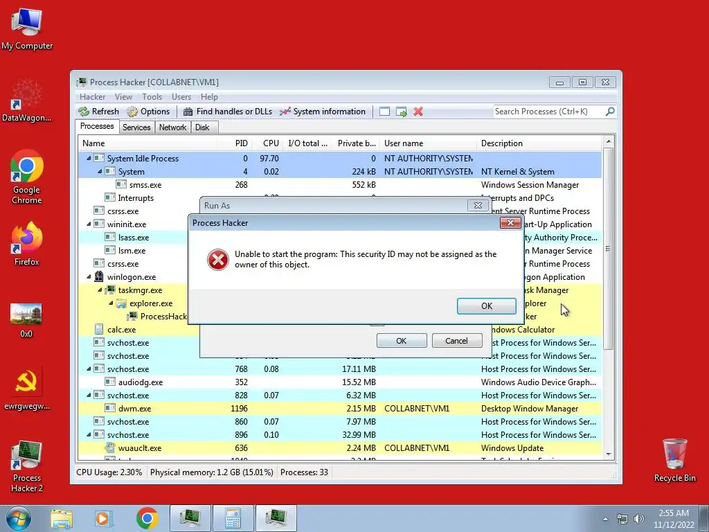This screenshot has width=709, height=532.
Task: Click OK in the error dialog
Action: click(x=487, y=305)
